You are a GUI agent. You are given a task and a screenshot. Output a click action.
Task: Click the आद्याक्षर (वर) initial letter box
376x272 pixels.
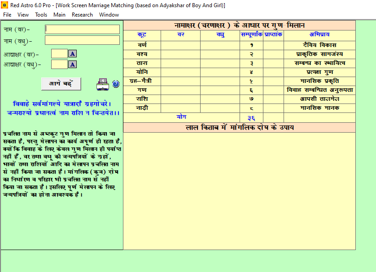pyautogui.click(x=59, y=54)
